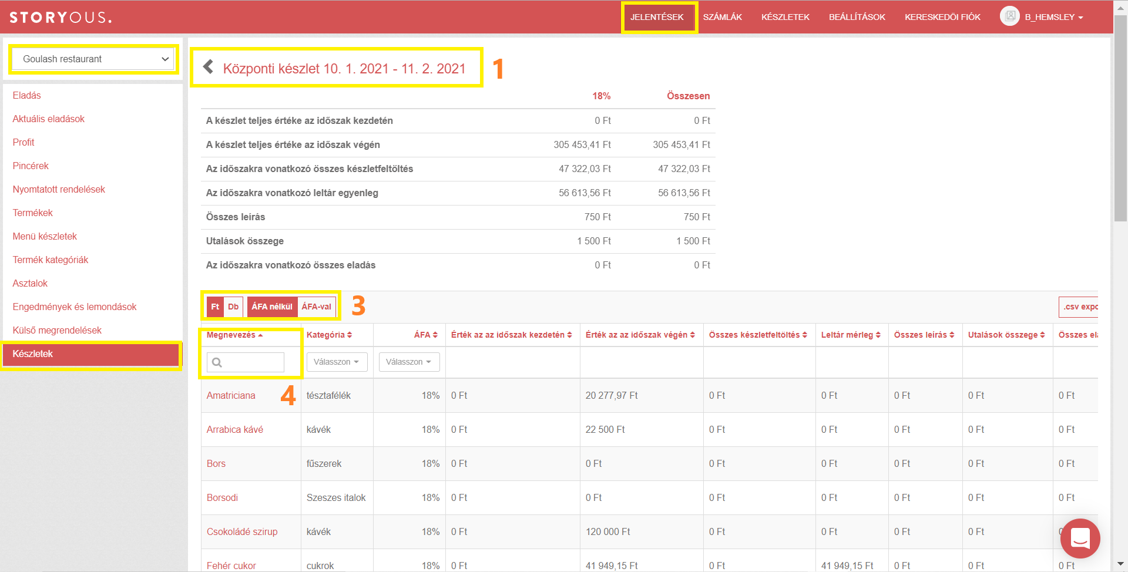Click the 20 277,97 Ft value
1128x572 pixels.
[x=612, y=395]
